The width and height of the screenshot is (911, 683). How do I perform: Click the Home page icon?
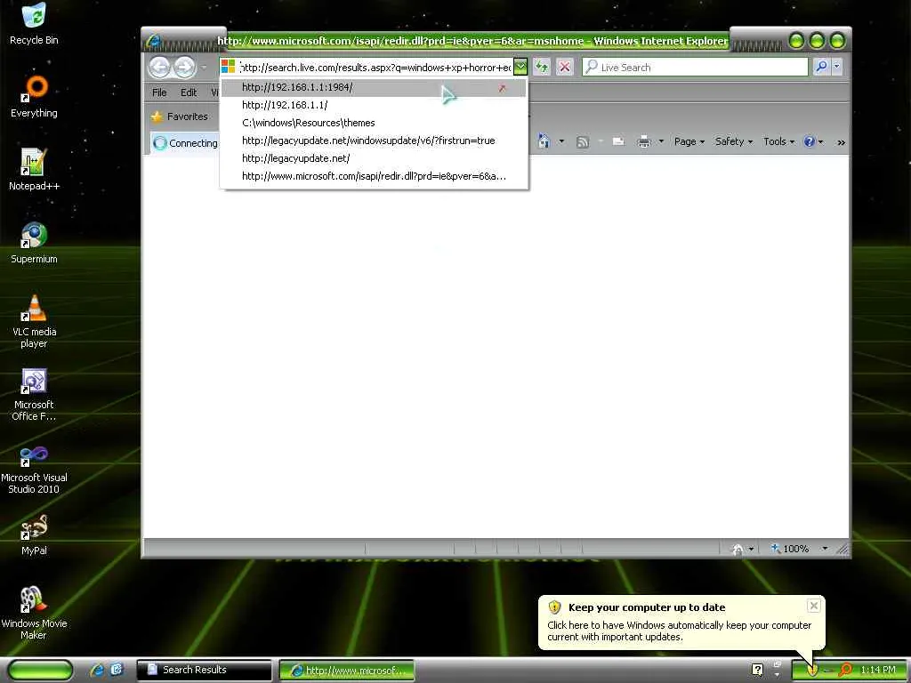[x=544, y=141]
